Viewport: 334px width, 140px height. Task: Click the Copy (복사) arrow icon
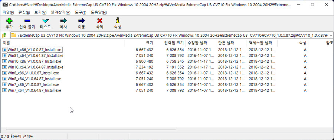point(63,21)
